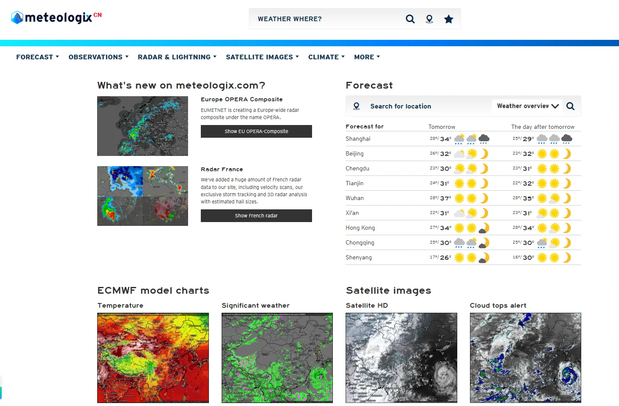The image size is (619, 406).
Task: Open the Weather overview dropdown
Action: click(527, 106)
